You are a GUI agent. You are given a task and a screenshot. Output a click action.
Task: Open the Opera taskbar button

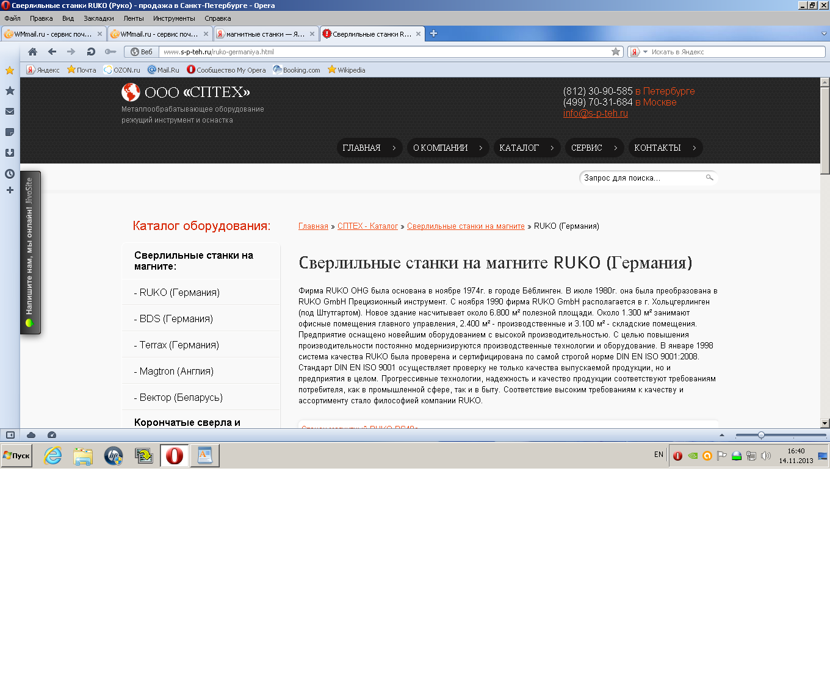(x=175, y=456)
